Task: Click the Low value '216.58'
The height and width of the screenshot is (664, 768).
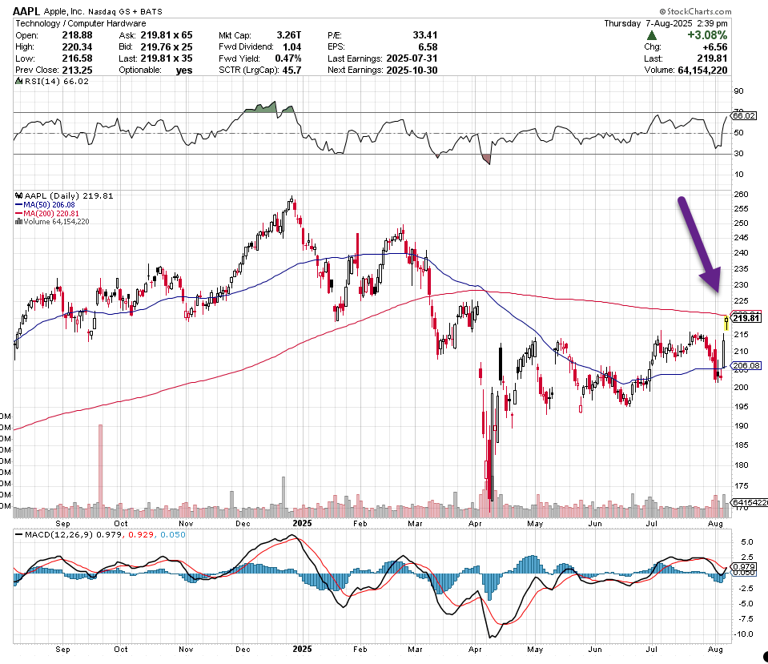Action: tap(77, 58)
